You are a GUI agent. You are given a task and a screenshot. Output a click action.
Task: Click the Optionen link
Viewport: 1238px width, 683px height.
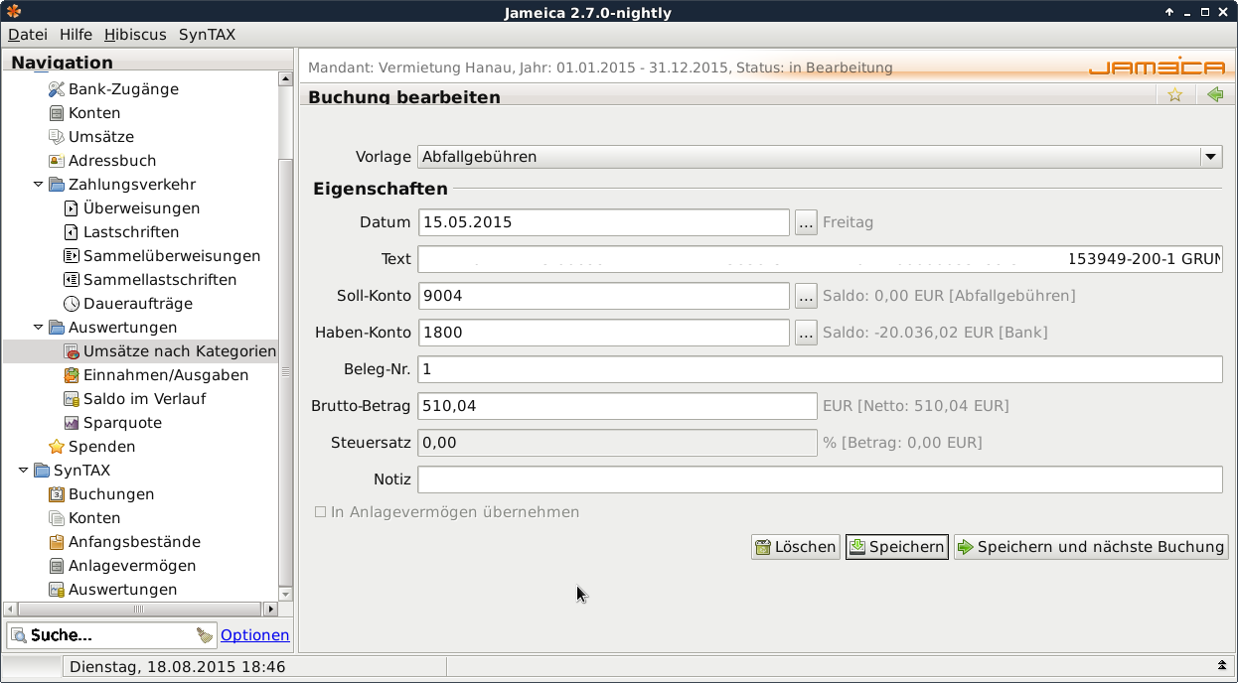[x=254, y=635]
